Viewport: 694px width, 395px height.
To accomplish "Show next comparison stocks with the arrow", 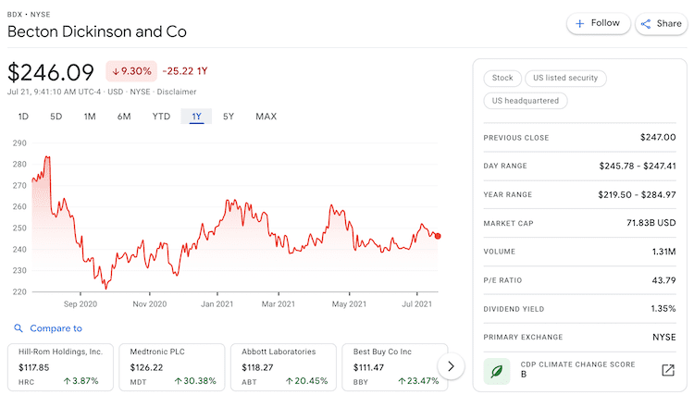I will (451, 366).
